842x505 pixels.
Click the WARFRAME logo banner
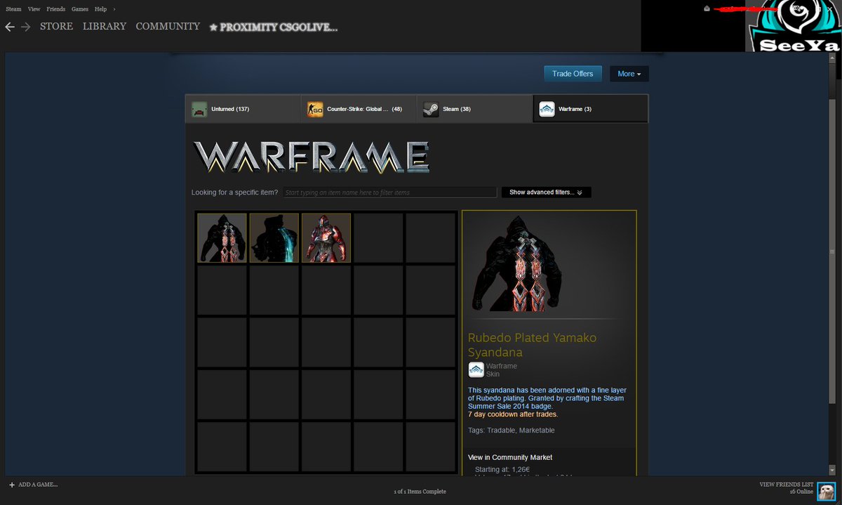311,157
